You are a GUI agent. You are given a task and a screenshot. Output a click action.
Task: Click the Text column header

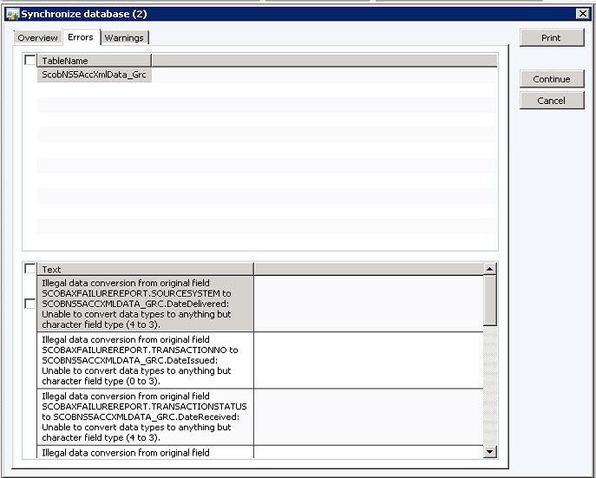pos(145,269)
